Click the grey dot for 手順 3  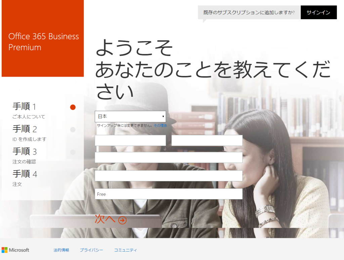pyautogui.click(x=73, y=152)
